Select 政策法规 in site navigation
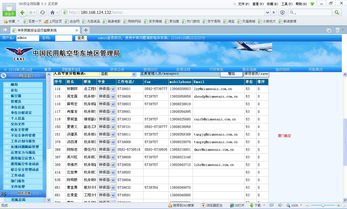347x209 pixels. tap(183, 69)
